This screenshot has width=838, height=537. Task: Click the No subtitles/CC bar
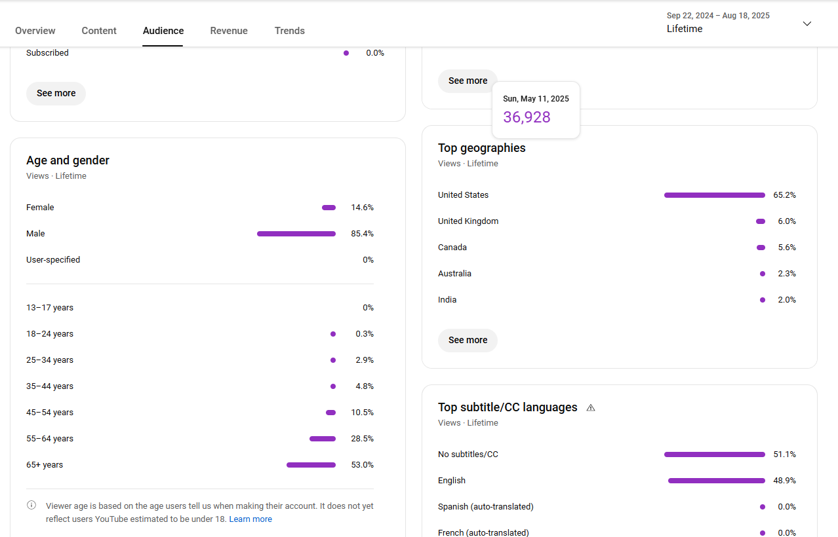[715, 454]
